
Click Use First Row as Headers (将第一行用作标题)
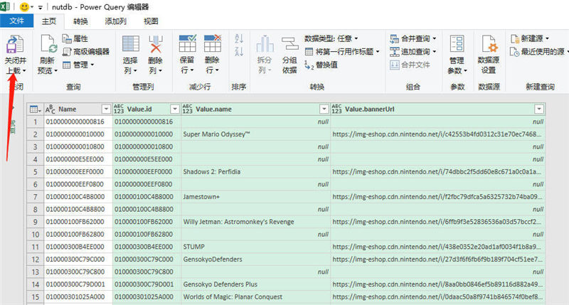click(x=342, y=51)
